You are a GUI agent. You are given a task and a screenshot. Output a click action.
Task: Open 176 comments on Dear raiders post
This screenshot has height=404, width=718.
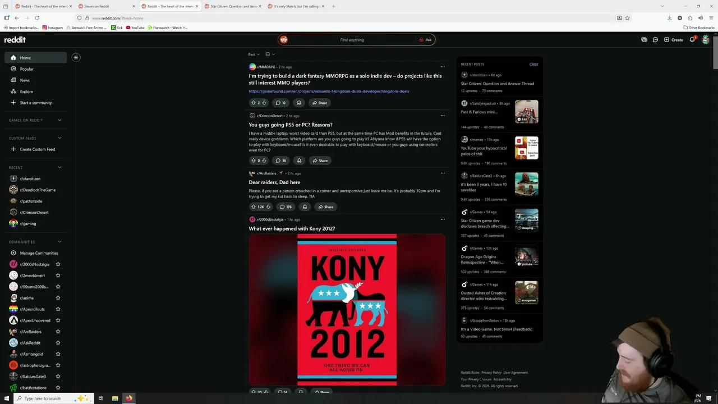(286, 206)
